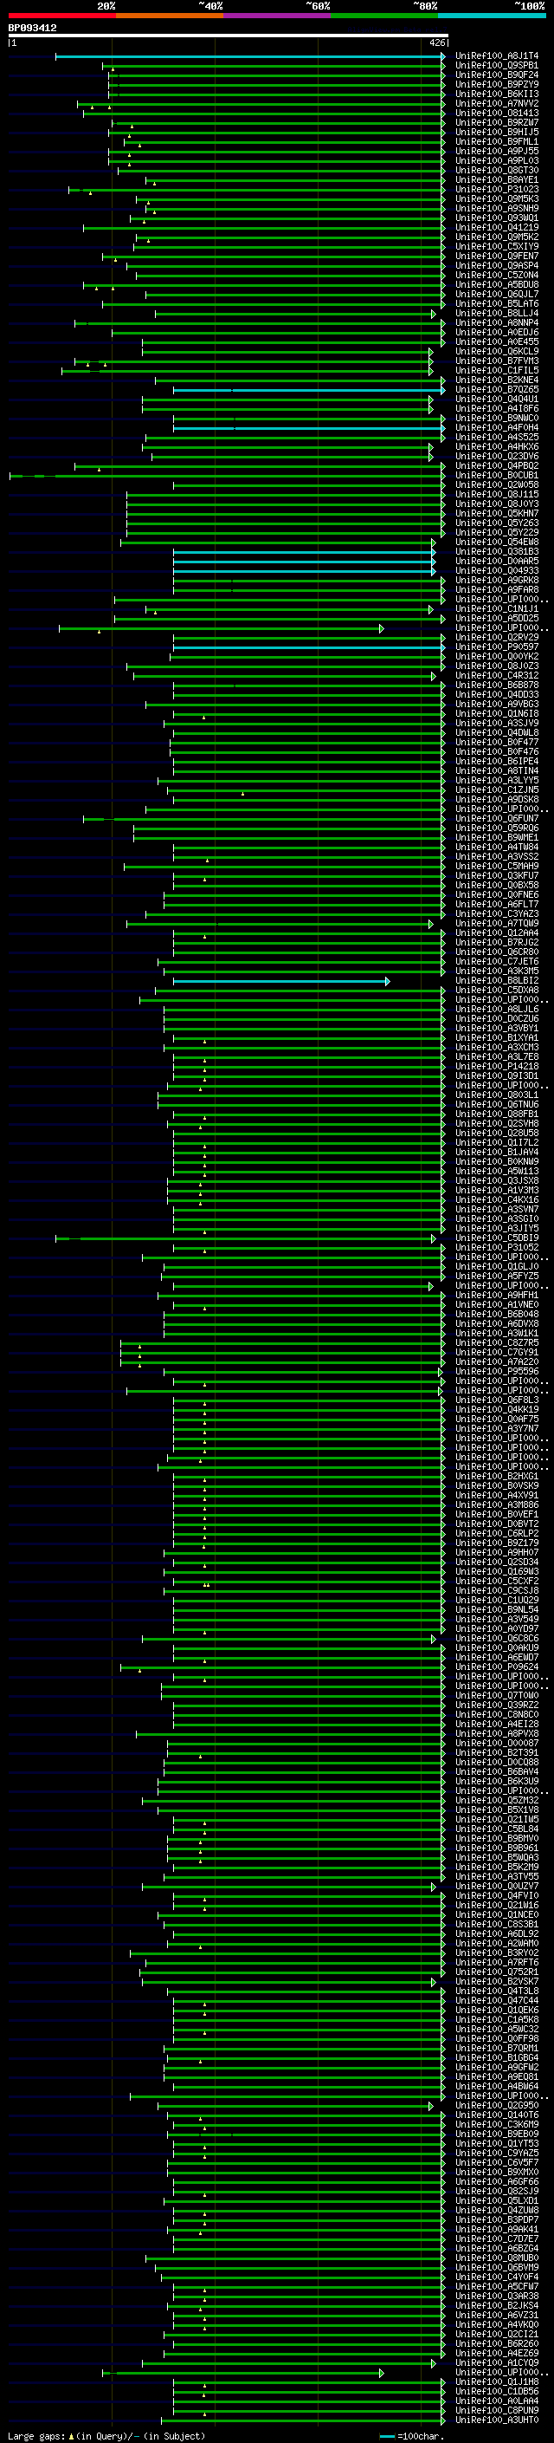Select hit label UniRef100_C5XIY9
The height and width of the screenshot is (2443, 554).
click(x=496, y=247)
